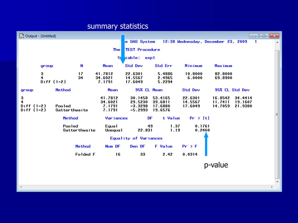Click the Pr > F value '0.0314'

[190, 154]
